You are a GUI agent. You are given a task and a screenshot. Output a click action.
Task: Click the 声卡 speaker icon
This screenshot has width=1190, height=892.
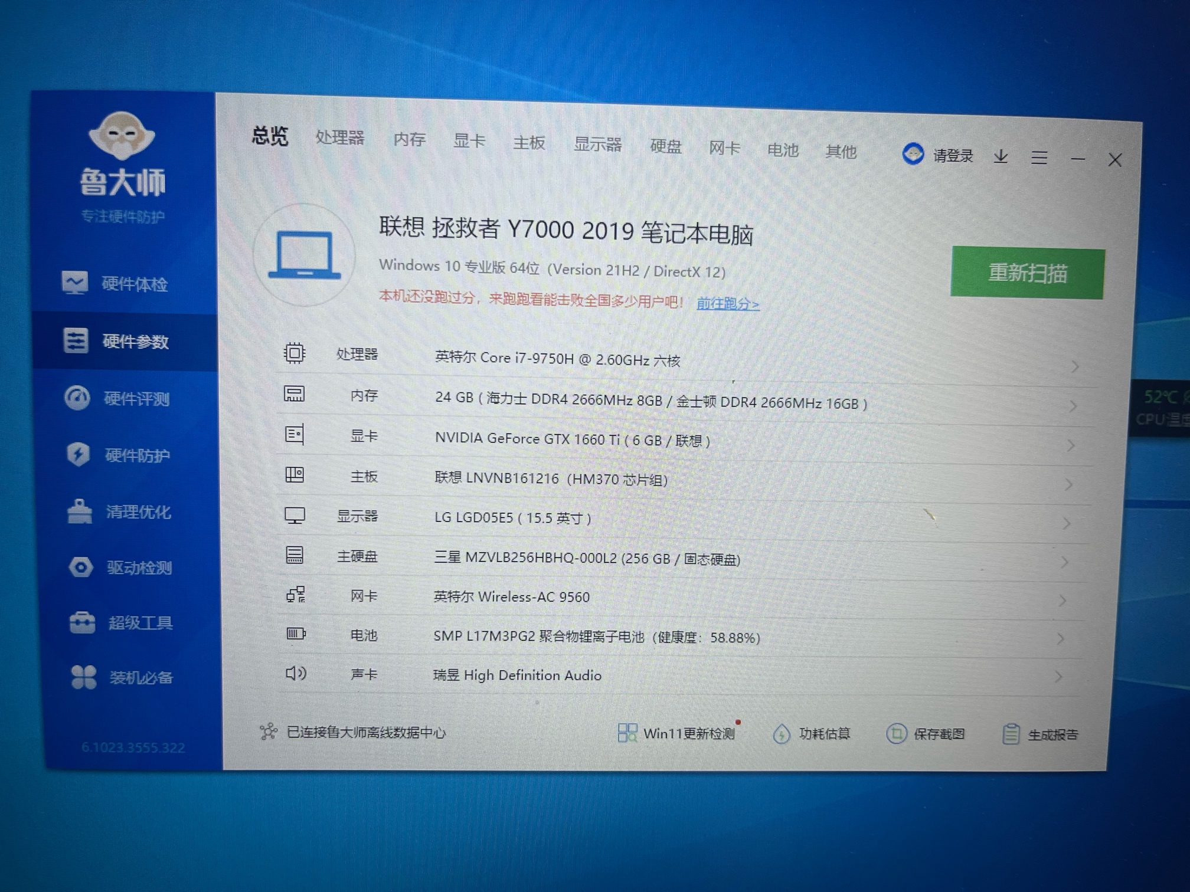296,673
